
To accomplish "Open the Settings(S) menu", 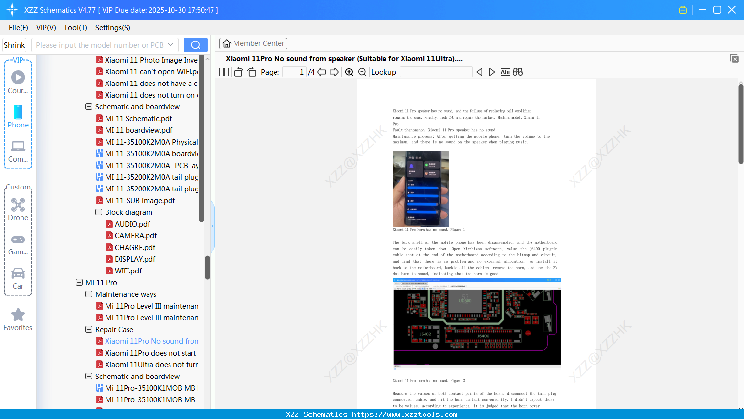I will tap(113, 27).
